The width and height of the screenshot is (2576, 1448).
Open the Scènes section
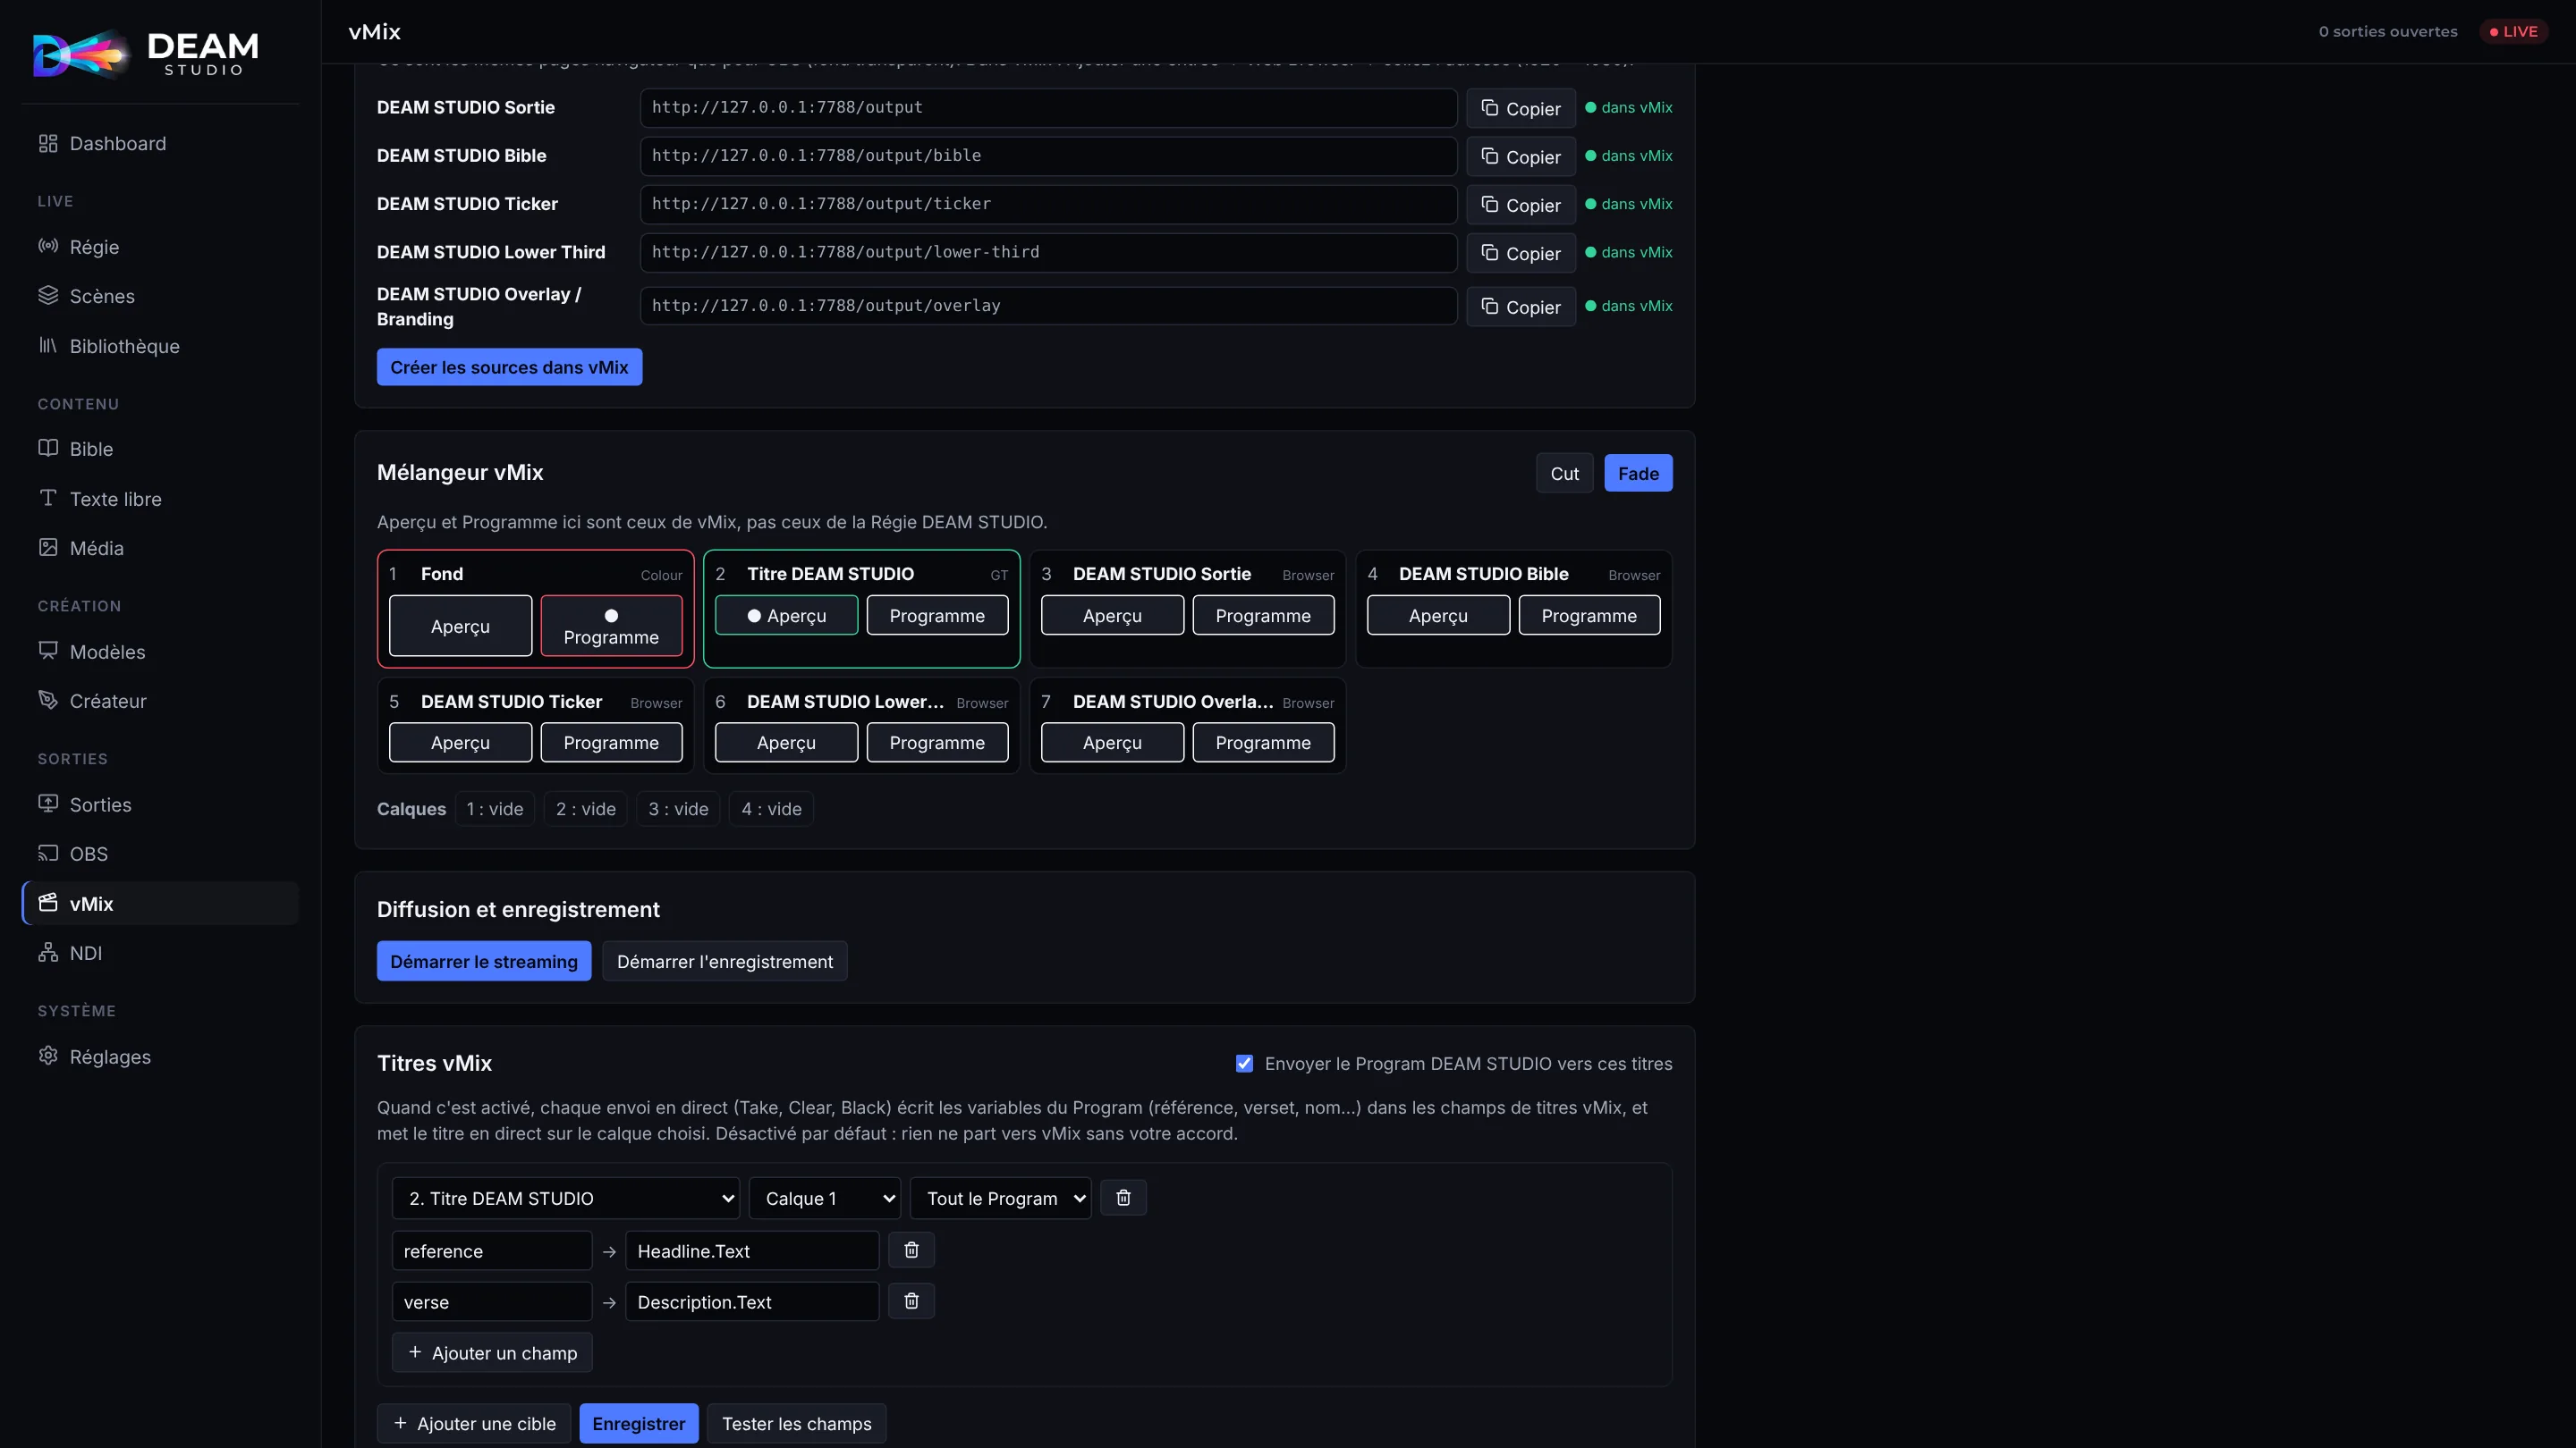[160, 296]
